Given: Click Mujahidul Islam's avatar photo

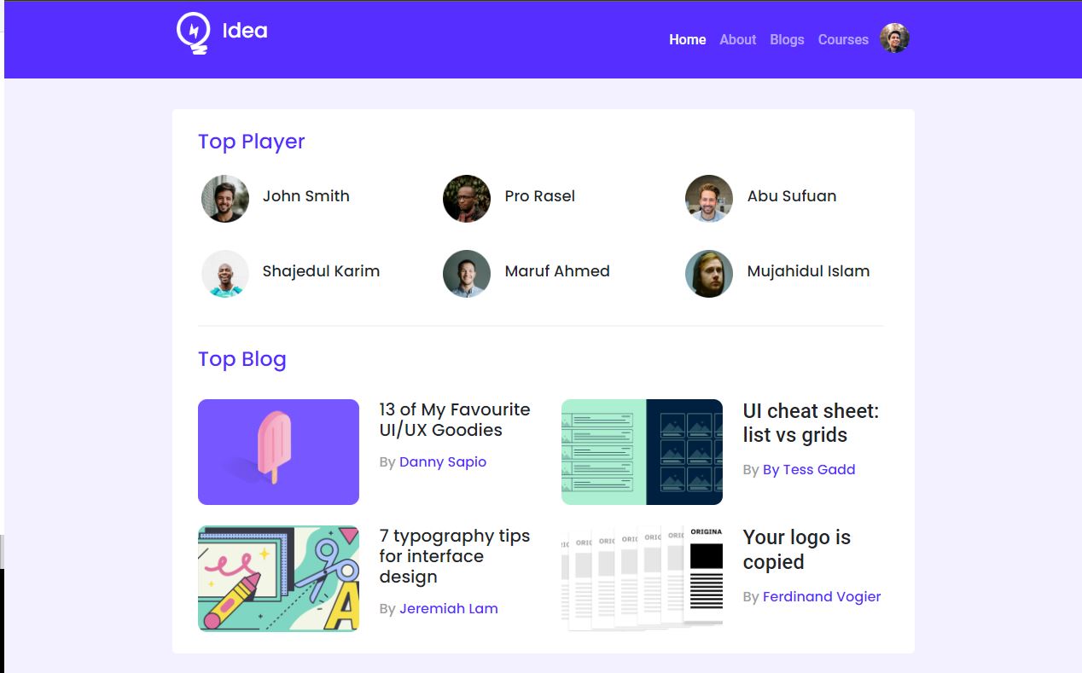Looking at the screenshot, I should (709, 274).
